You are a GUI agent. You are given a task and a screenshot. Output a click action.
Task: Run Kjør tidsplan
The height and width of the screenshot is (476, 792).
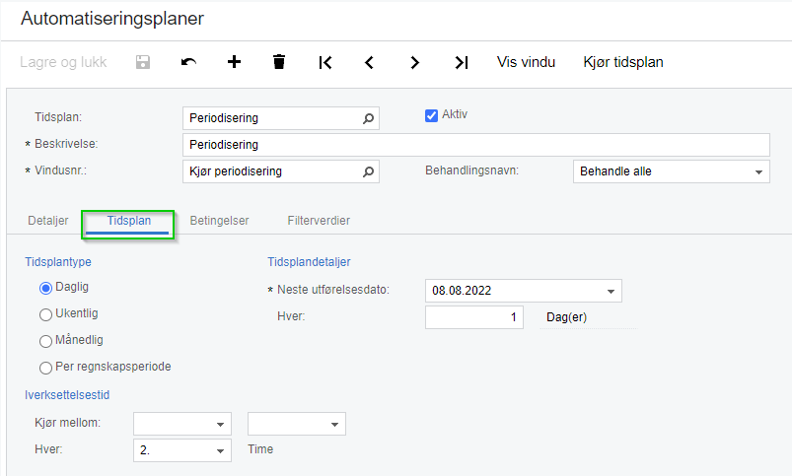(x=623, y=62)
